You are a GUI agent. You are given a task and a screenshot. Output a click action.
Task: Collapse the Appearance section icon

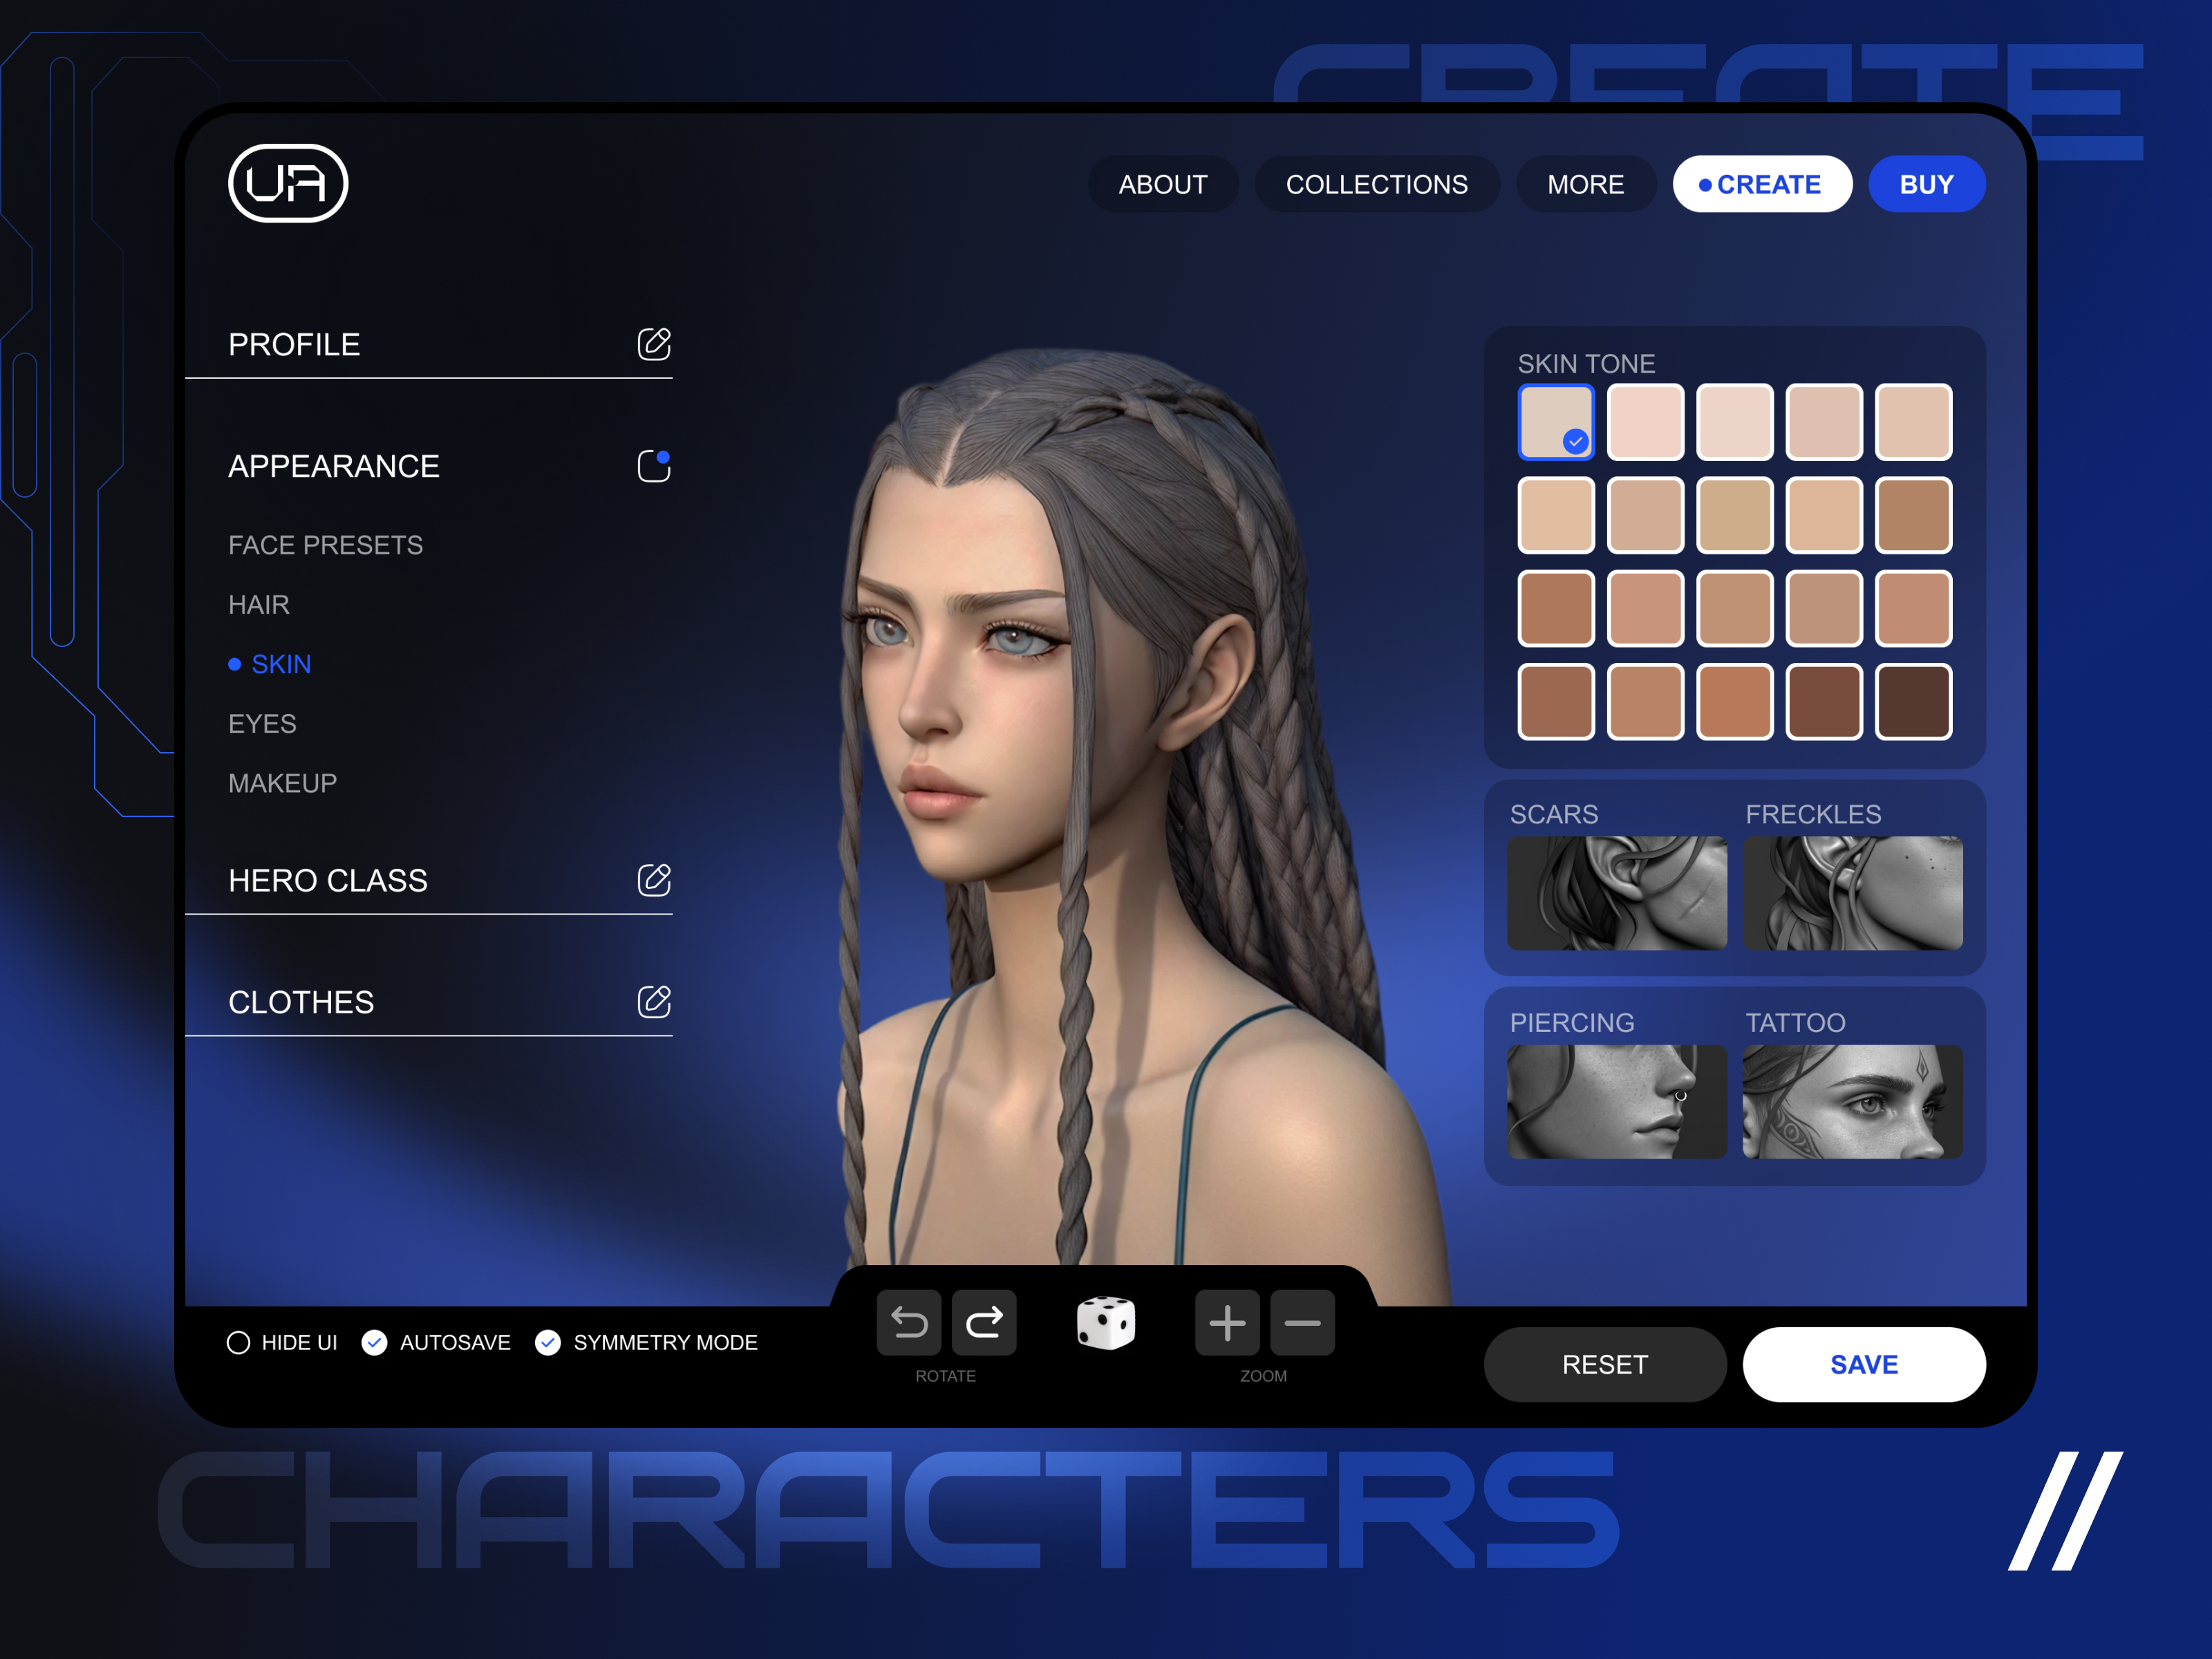coord(654,466)
